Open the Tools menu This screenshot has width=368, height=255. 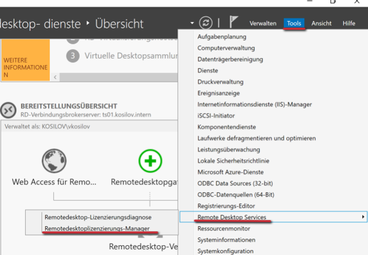[x=294, y=23]
